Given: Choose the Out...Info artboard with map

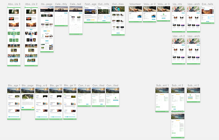Looking at the screenshot, I should (x=104, y=15).
